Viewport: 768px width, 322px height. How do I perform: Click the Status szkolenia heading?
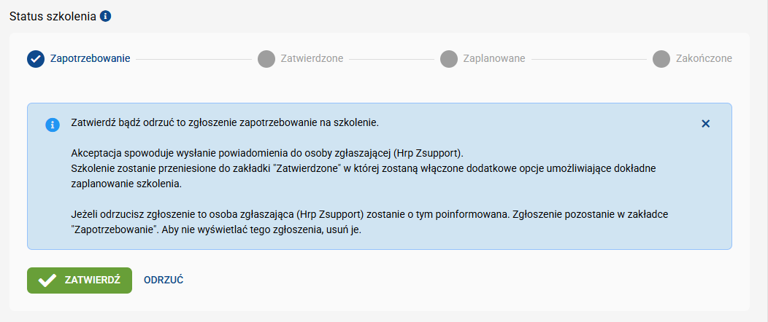point(53,16)
